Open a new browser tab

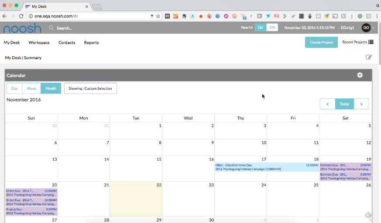coord(97,7)
